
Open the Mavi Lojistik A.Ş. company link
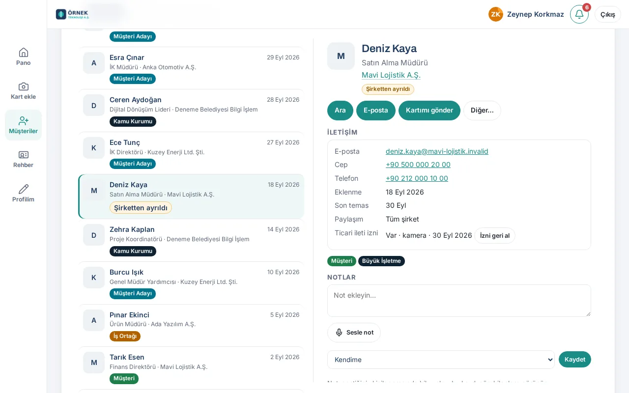click(x=391, y=75)
